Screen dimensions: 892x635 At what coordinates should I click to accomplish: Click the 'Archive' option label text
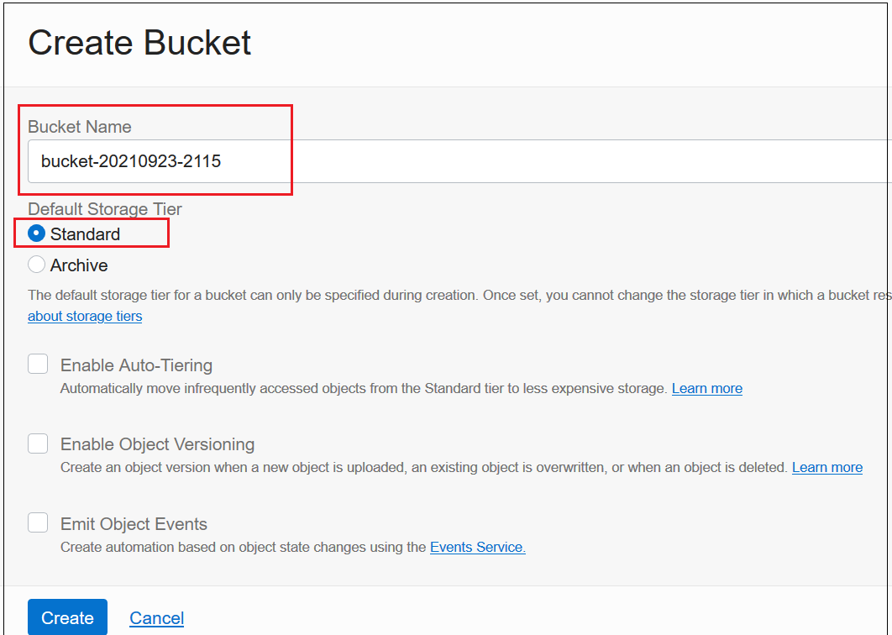(x=79, y=265)
